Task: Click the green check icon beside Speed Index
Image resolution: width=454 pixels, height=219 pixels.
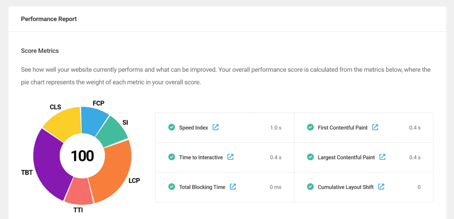Action: pos(172,127)
